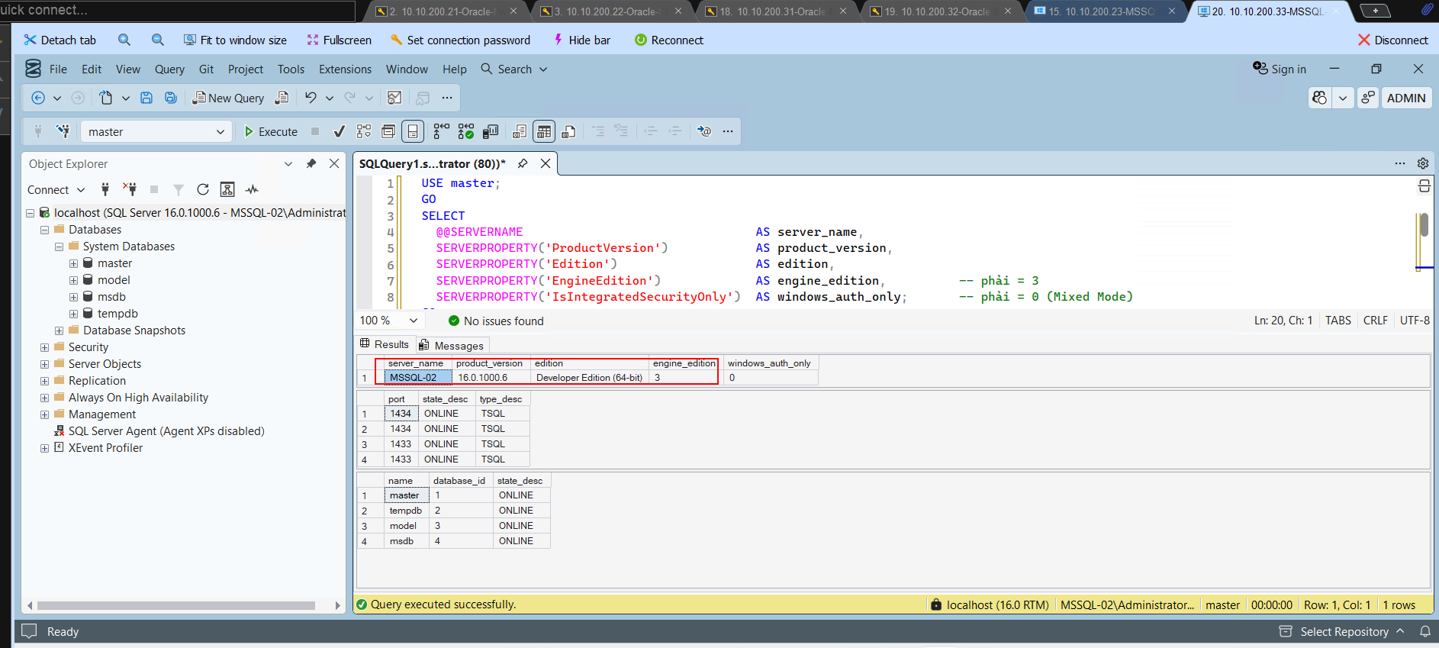This screenshot has width=1439, height=648.
Task: Click Sign in
Action: click(x=1280, y=69)
